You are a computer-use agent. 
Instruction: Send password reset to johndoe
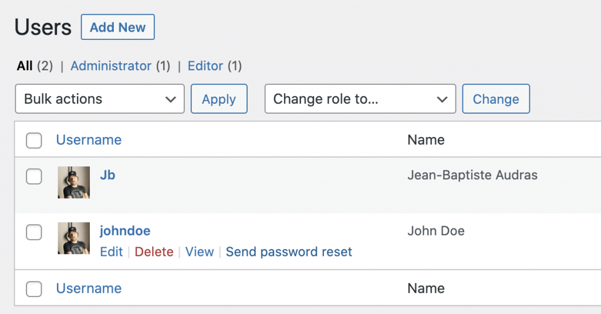[289, 252]
